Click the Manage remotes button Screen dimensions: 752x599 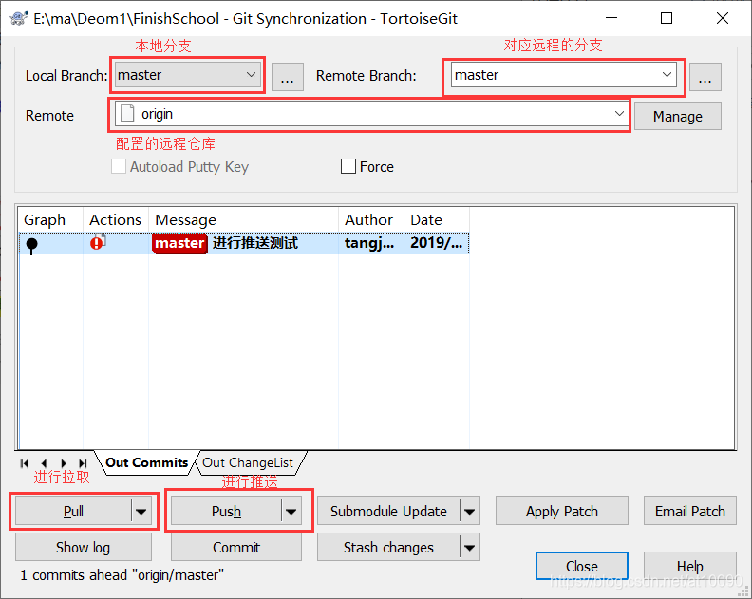[678, 116]
